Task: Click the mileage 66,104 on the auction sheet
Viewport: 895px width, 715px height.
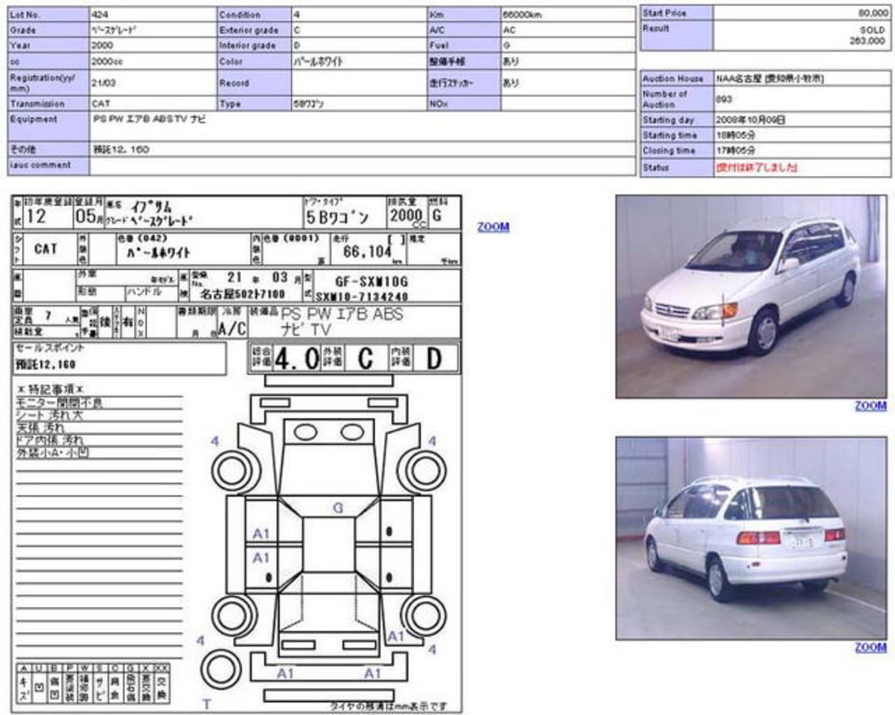Action: click(367, 251)
